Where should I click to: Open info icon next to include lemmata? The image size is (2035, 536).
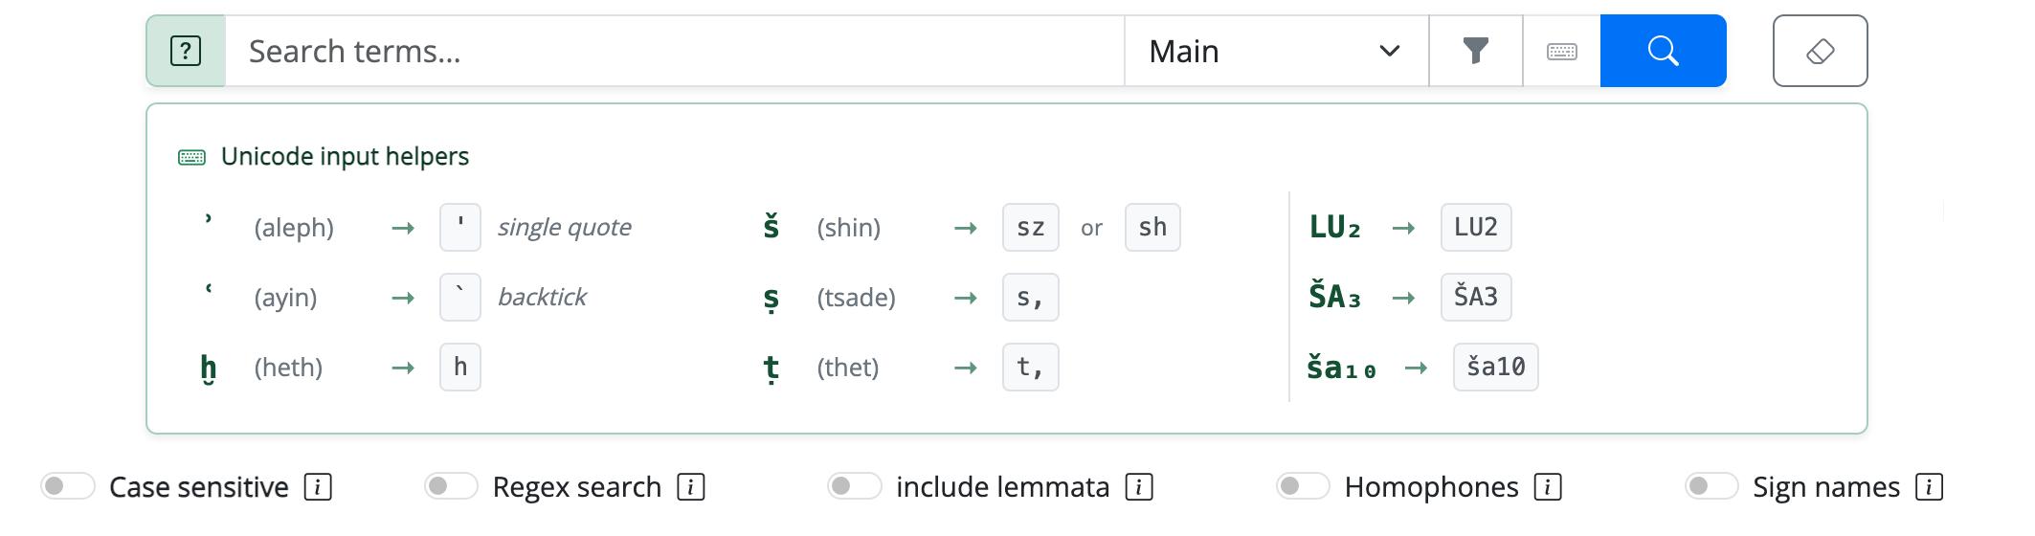click(x=1139, y=487)
